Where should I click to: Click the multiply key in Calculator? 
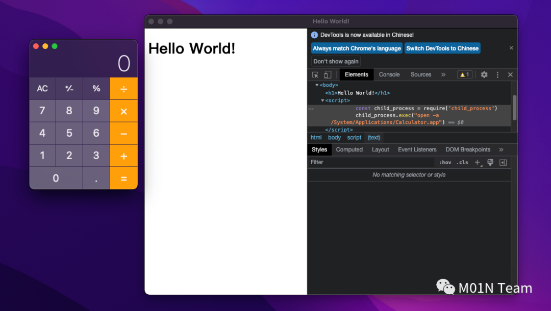(x=123, y=111)
